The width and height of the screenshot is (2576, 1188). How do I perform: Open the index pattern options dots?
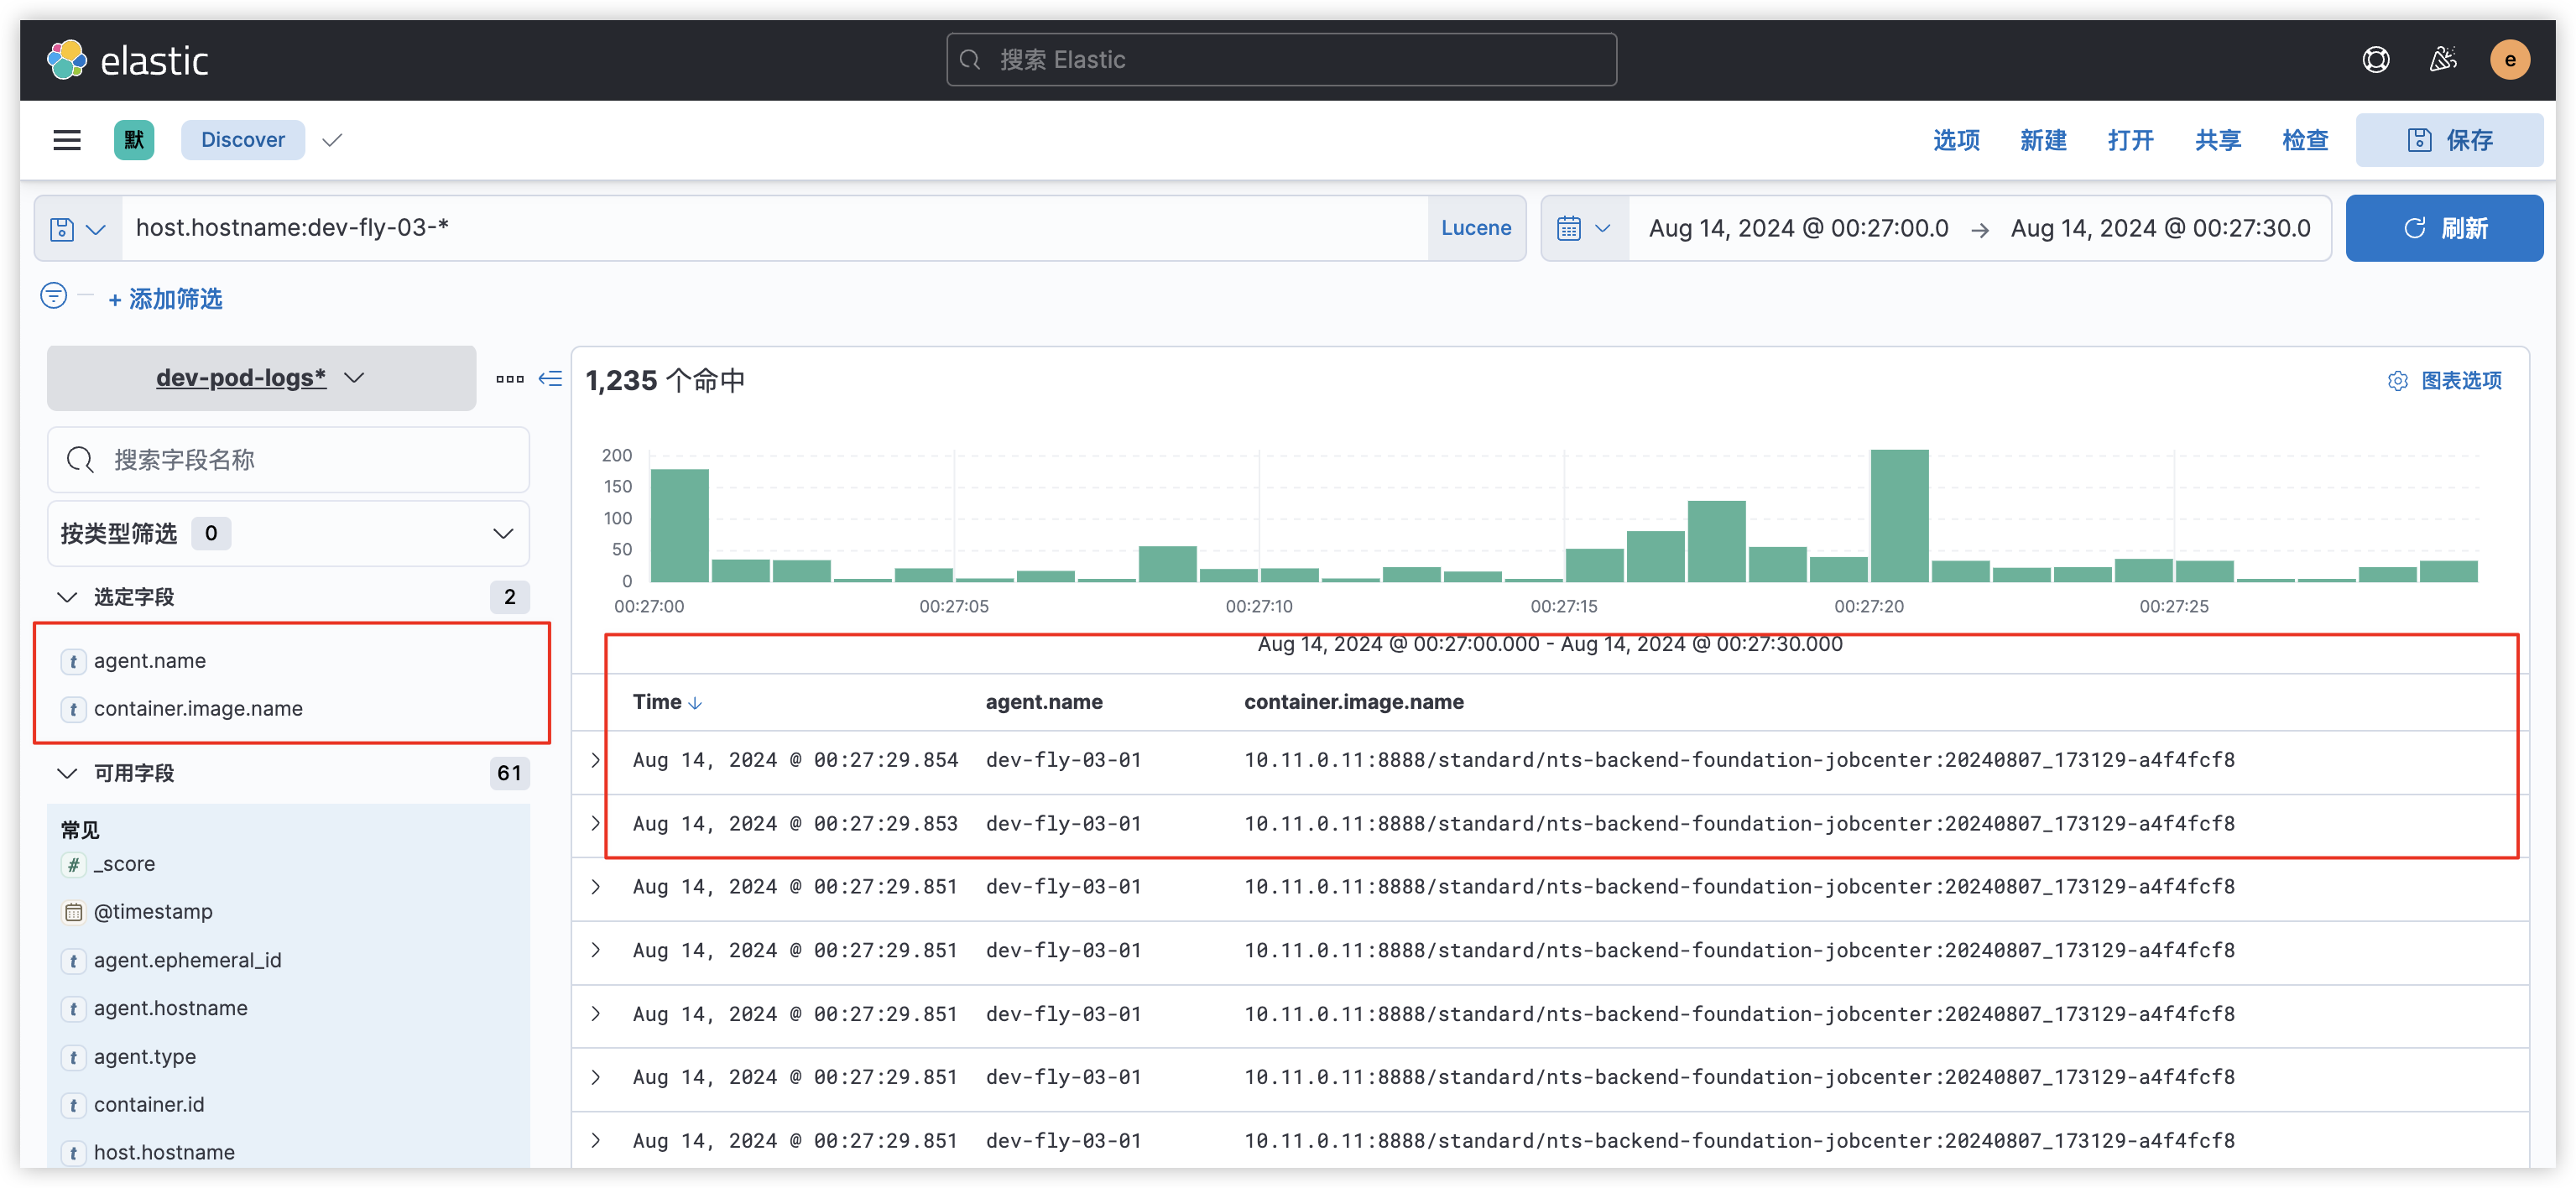click(509, 379)
